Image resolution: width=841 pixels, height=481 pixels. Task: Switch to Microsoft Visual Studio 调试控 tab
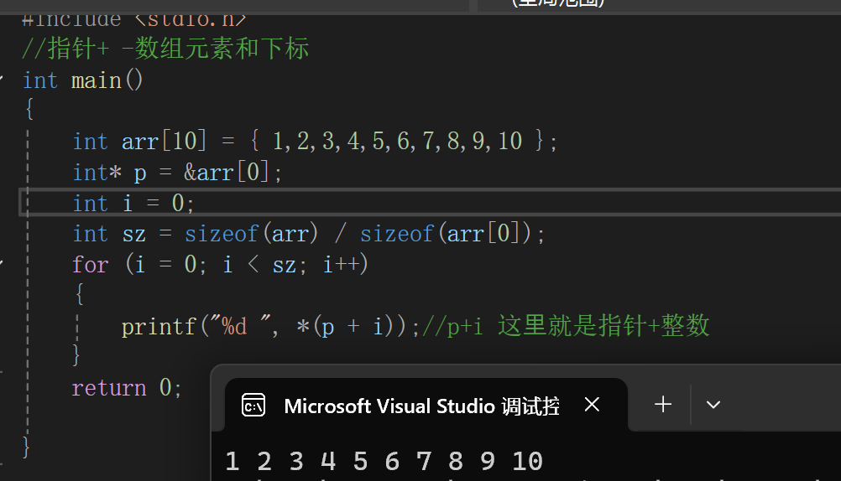pos(421,406)
